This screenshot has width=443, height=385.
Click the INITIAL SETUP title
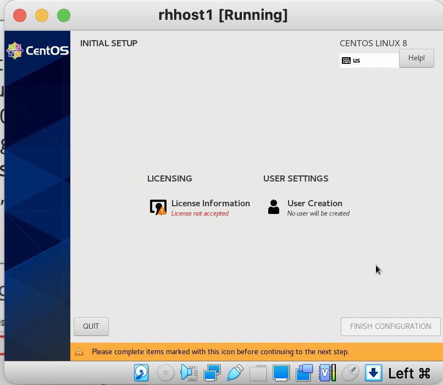click(x=109, y=43)
